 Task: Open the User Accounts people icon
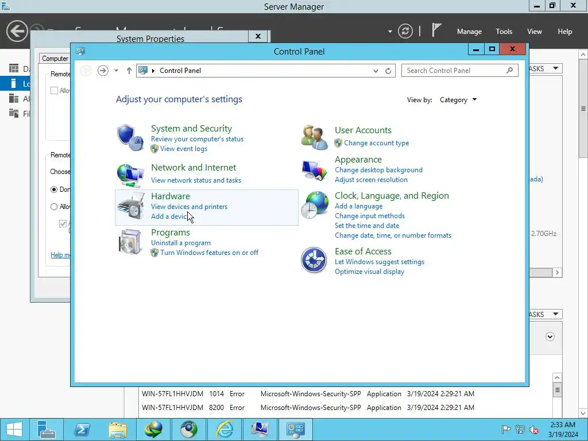click(x=314, y=137)
